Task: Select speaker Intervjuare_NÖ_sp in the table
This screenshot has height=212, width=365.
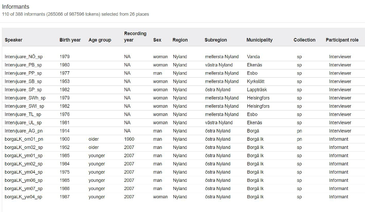Action: 24,57
